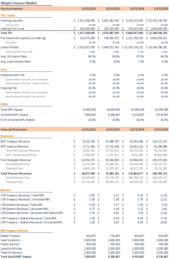Viewport: 169px width, 259px height.
Task: Select staked percentage value 40.0%
Action: 140,120
